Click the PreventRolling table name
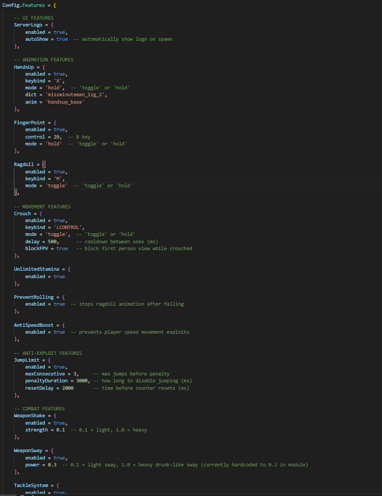 [x=33, y=297]
